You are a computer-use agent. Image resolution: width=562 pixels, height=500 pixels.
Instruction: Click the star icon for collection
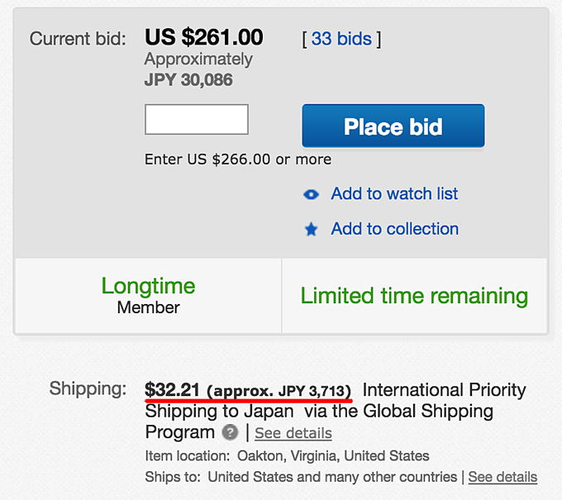coord(311,230)
